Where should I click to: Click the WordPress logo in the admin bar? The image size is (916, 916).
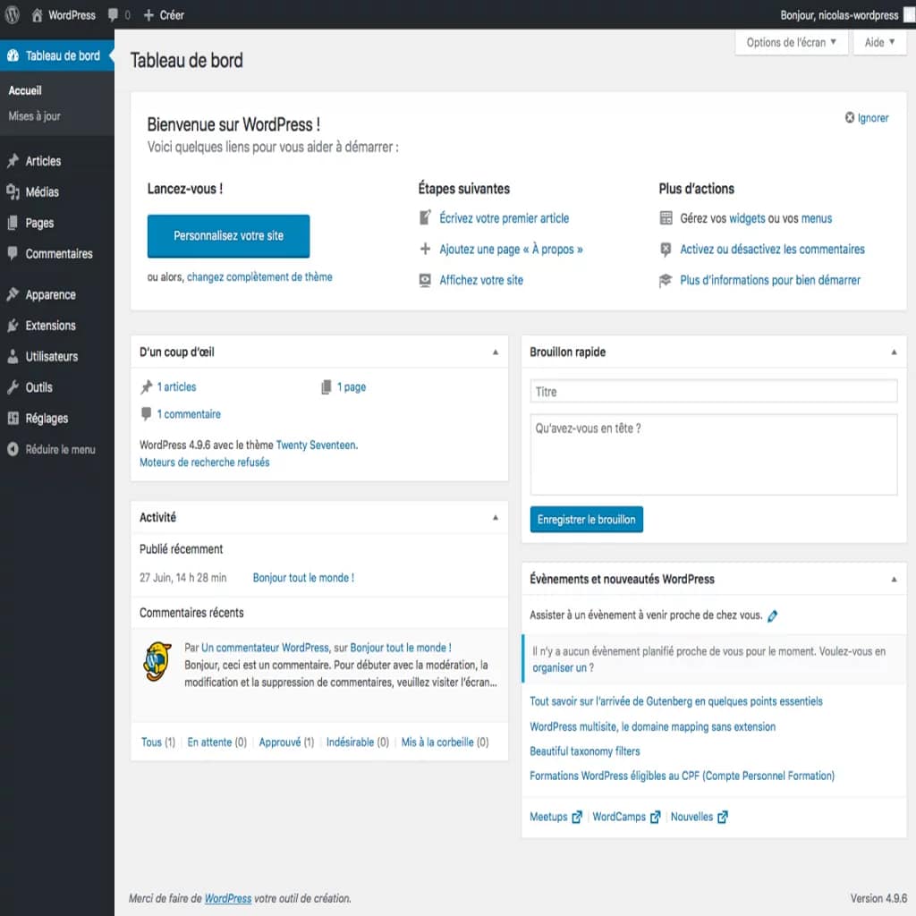tap(14, 14)
